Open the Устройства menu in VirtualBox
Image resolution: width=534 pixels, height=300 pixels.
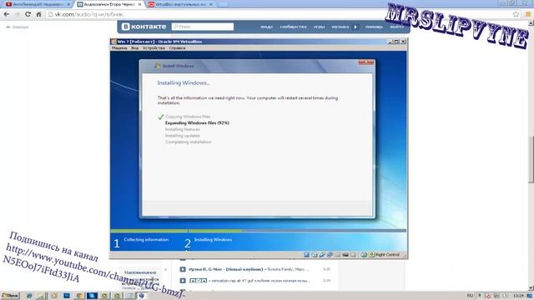(154, 48)
